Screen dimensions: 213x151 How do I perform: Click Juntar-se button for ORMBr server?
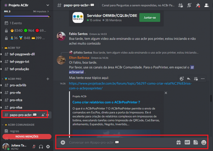150,18
